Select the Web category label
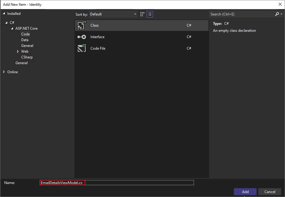 pyautogui.click(x=25, y=51)
